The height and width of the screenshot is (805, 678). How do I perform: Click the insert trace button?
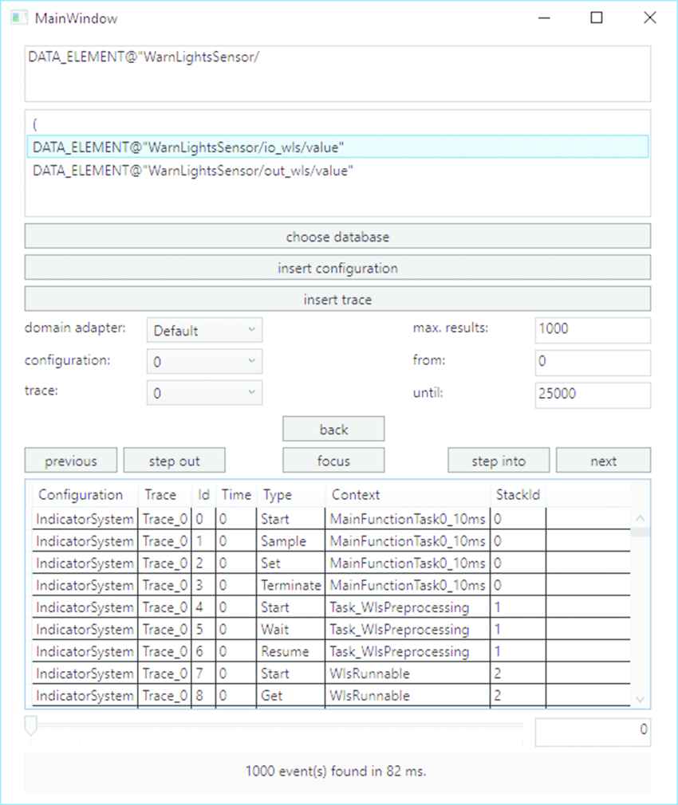(337, 300)
